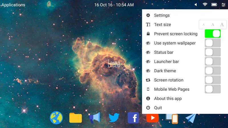Enable the Use system wallpaper switch

(213, 43)
